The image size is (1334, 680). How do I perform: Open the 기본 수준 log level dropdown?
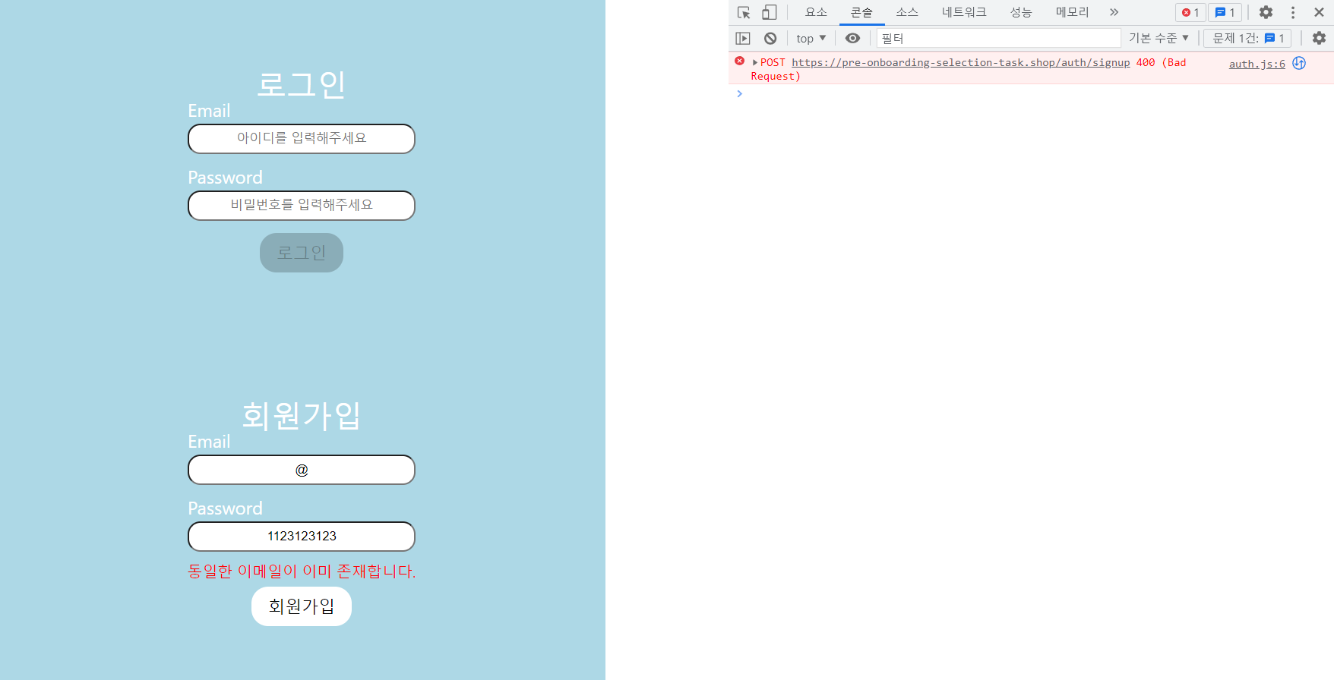[1159, 38]
